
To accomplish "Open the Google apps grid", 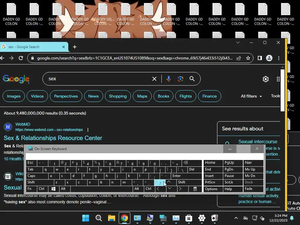I will click(x=278, y=79).
